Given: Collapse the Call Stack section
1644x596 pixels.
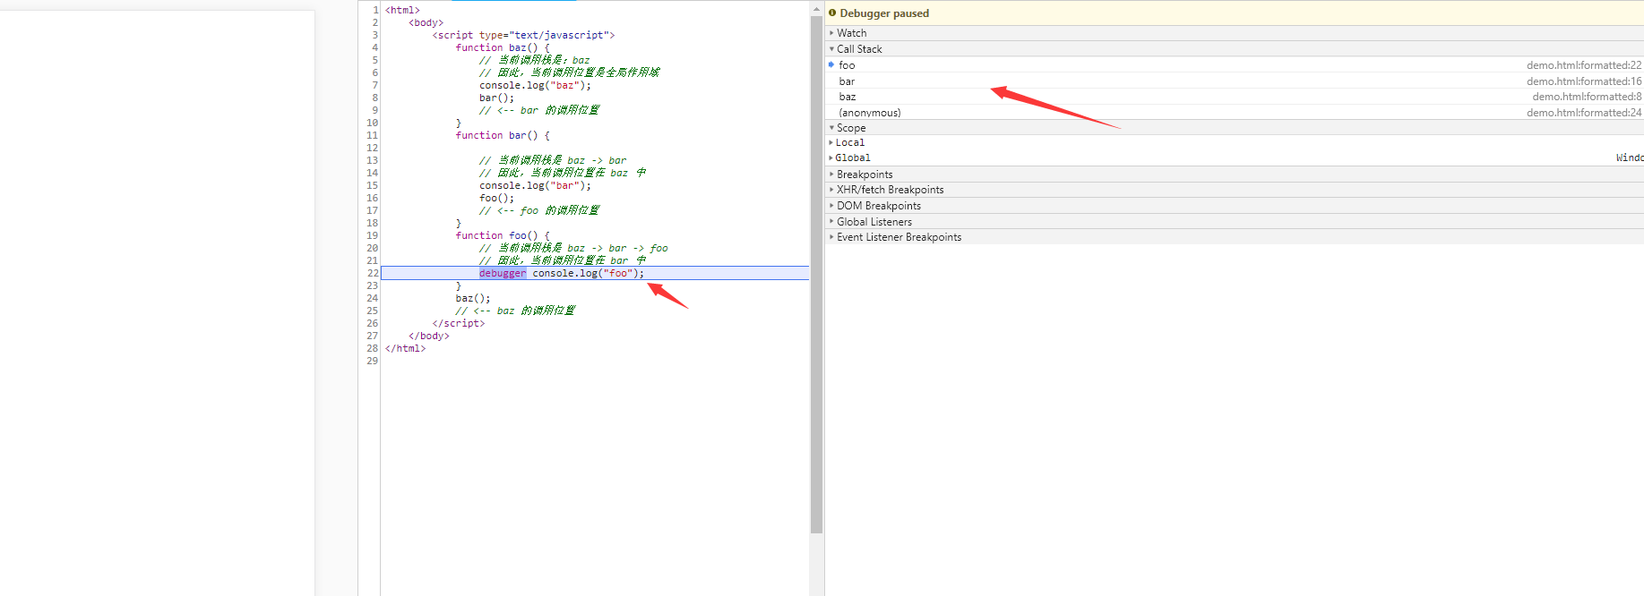Looking at the screenshot, I should [859, 49].
